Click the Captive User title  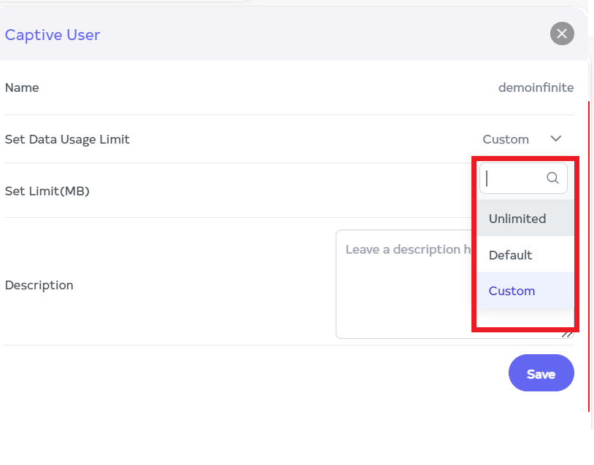click(53, 34)
